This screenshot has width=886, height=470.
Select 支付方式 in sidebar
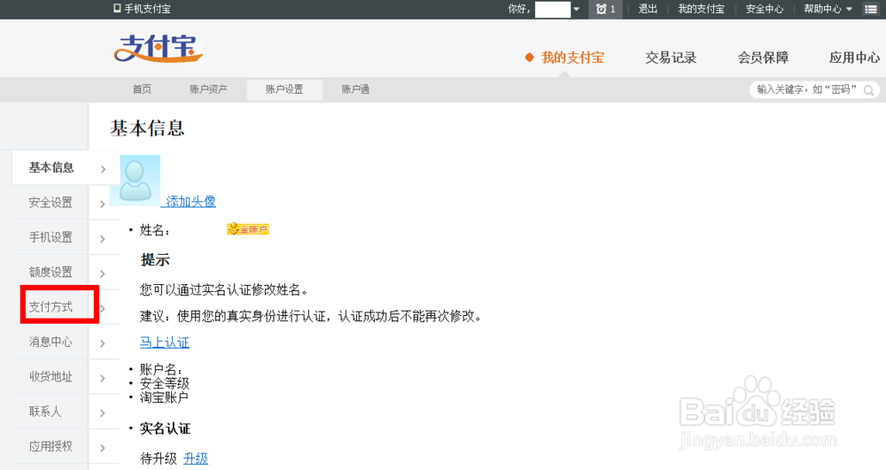(51, 307)
